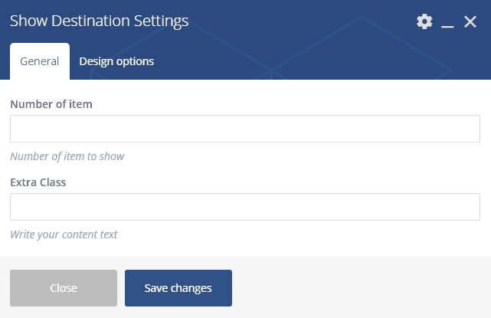Click empty footer area right of Save changes
This screenshot has height=318, width=491.
(360, 288)
